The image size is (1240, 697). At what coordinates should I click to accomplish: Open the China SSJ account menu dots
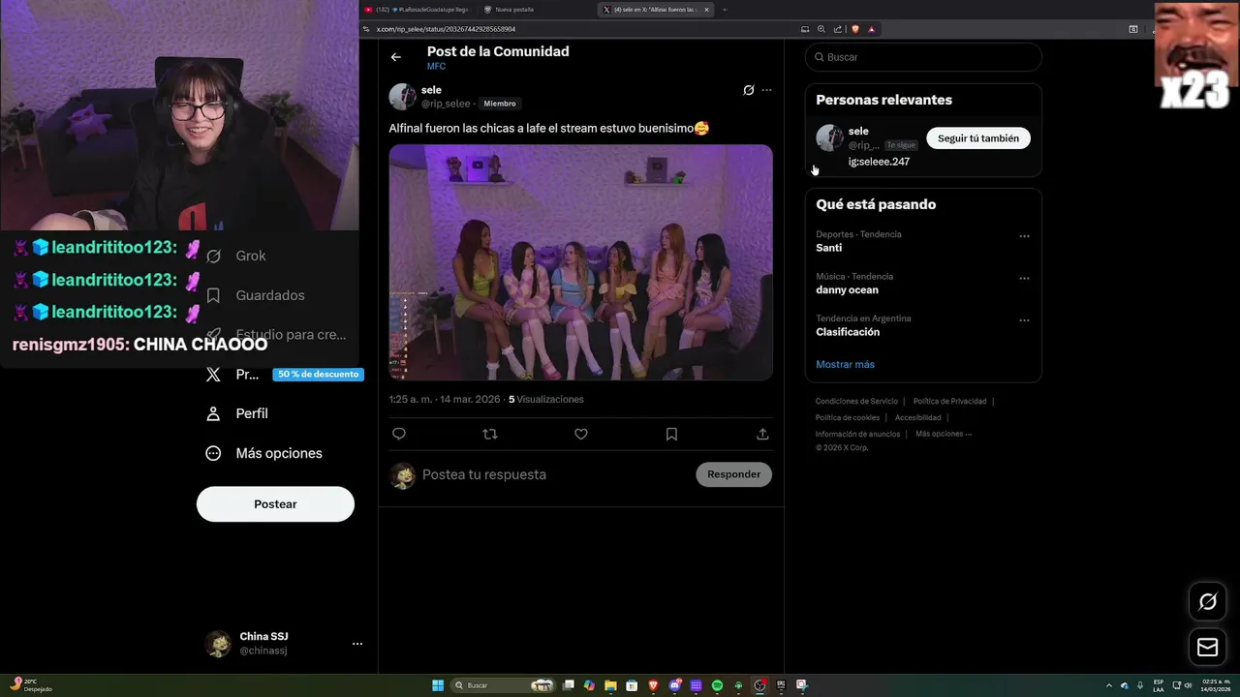click(357, 644)
